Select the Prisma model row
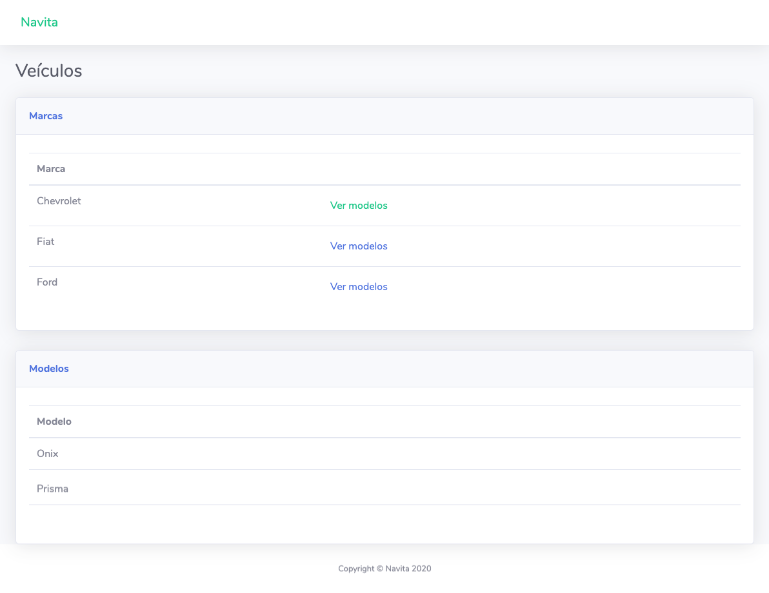Image resolution: width=769 pixels, height=593 pixels. [x=194, y=488]
